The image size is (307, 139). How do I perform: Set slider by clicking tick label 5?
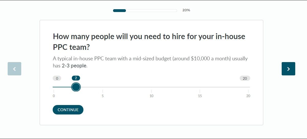point(103,96)
